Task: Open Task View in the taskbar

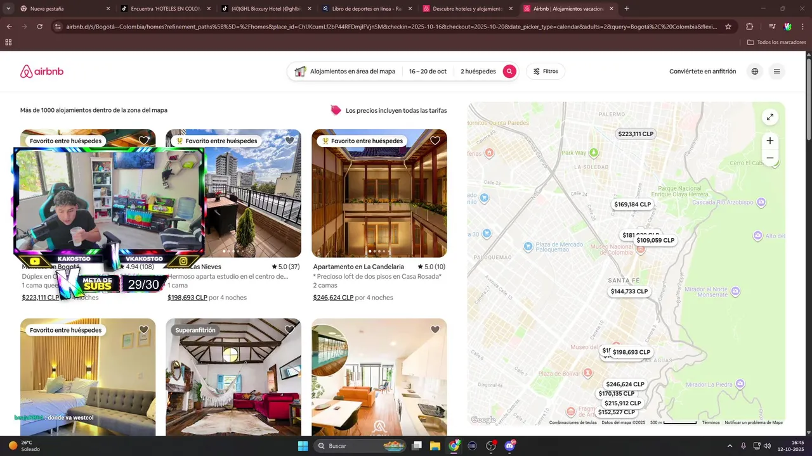Action: click(417, 446)
